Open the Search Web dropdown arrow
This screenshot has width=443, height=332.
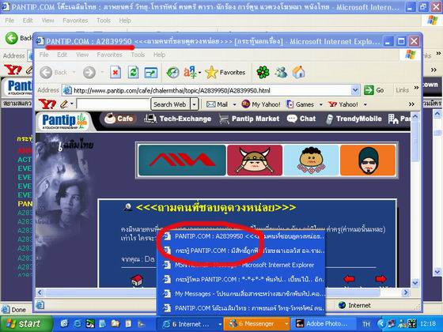(x=194, y=104)
